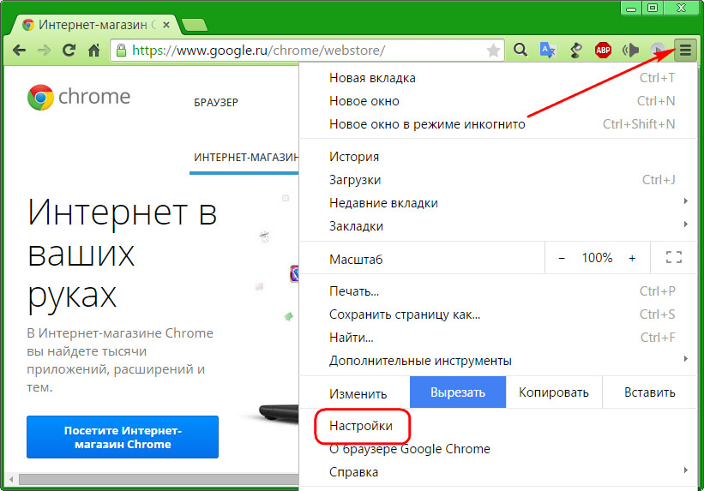The image size is (704, 491).
Task: Click the Chrome logo on the page
Action: pyautogui.click(x=79, y=97)
